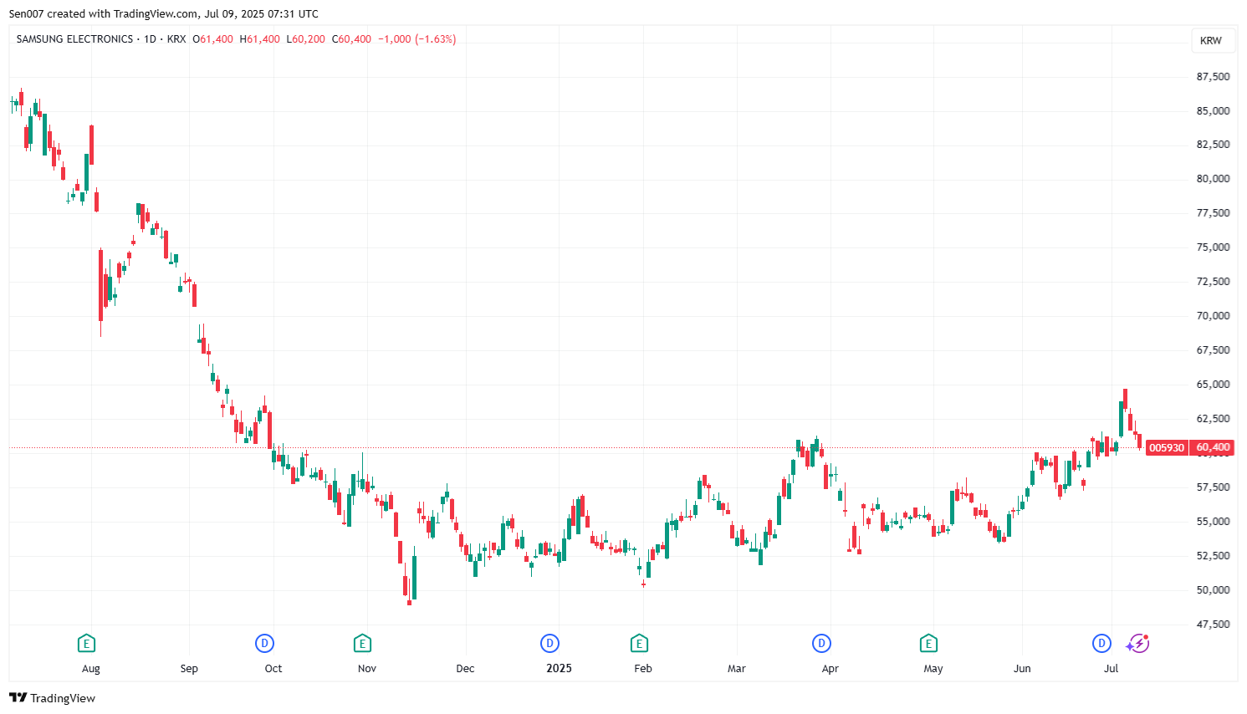Click the open value O61,400
Screen dimensions: 1247x714
tap(213, 39)
